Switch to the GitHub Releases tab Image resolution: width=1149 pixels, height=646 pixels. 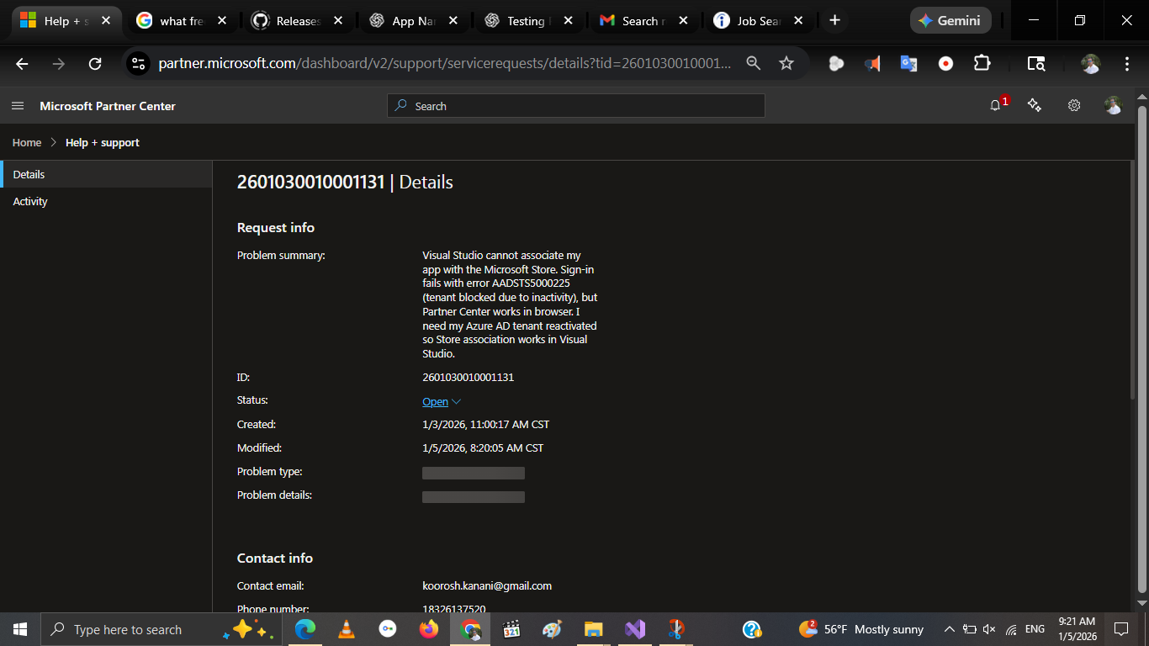(299, 21)
